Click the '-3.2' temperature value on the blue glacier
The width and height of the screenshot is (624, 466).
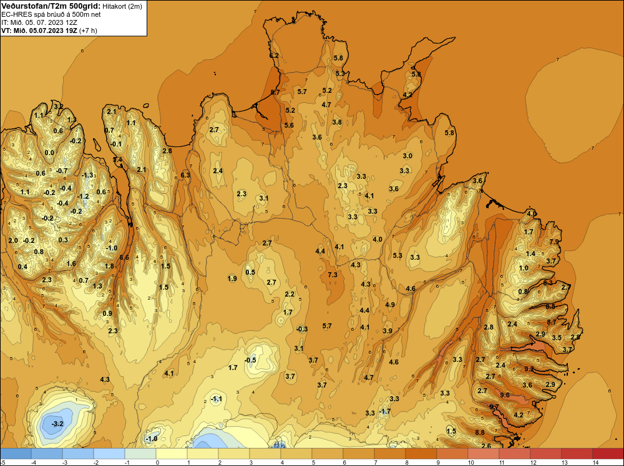(x=57, y=424)
